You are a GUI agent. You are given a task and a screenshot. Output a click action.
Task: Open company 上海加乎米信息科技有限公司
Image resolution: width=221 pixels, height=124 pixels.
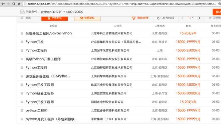[110, 50]
